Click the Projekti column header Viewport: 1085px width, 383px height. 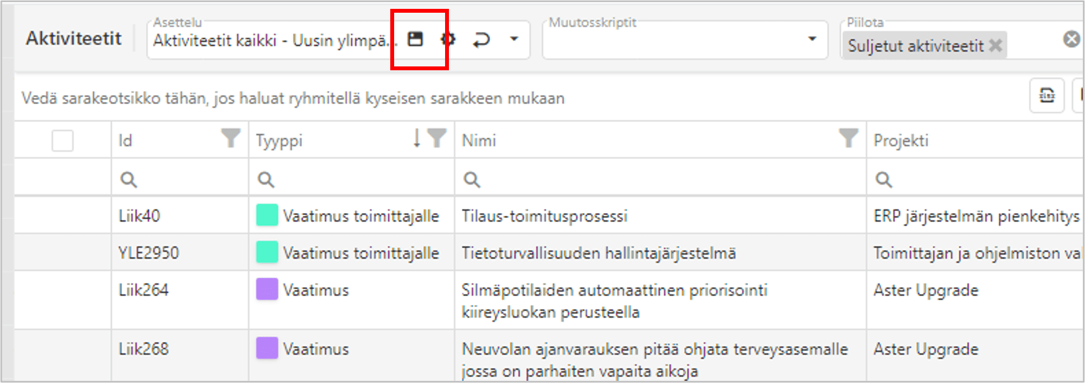click(x=901, y=141)
